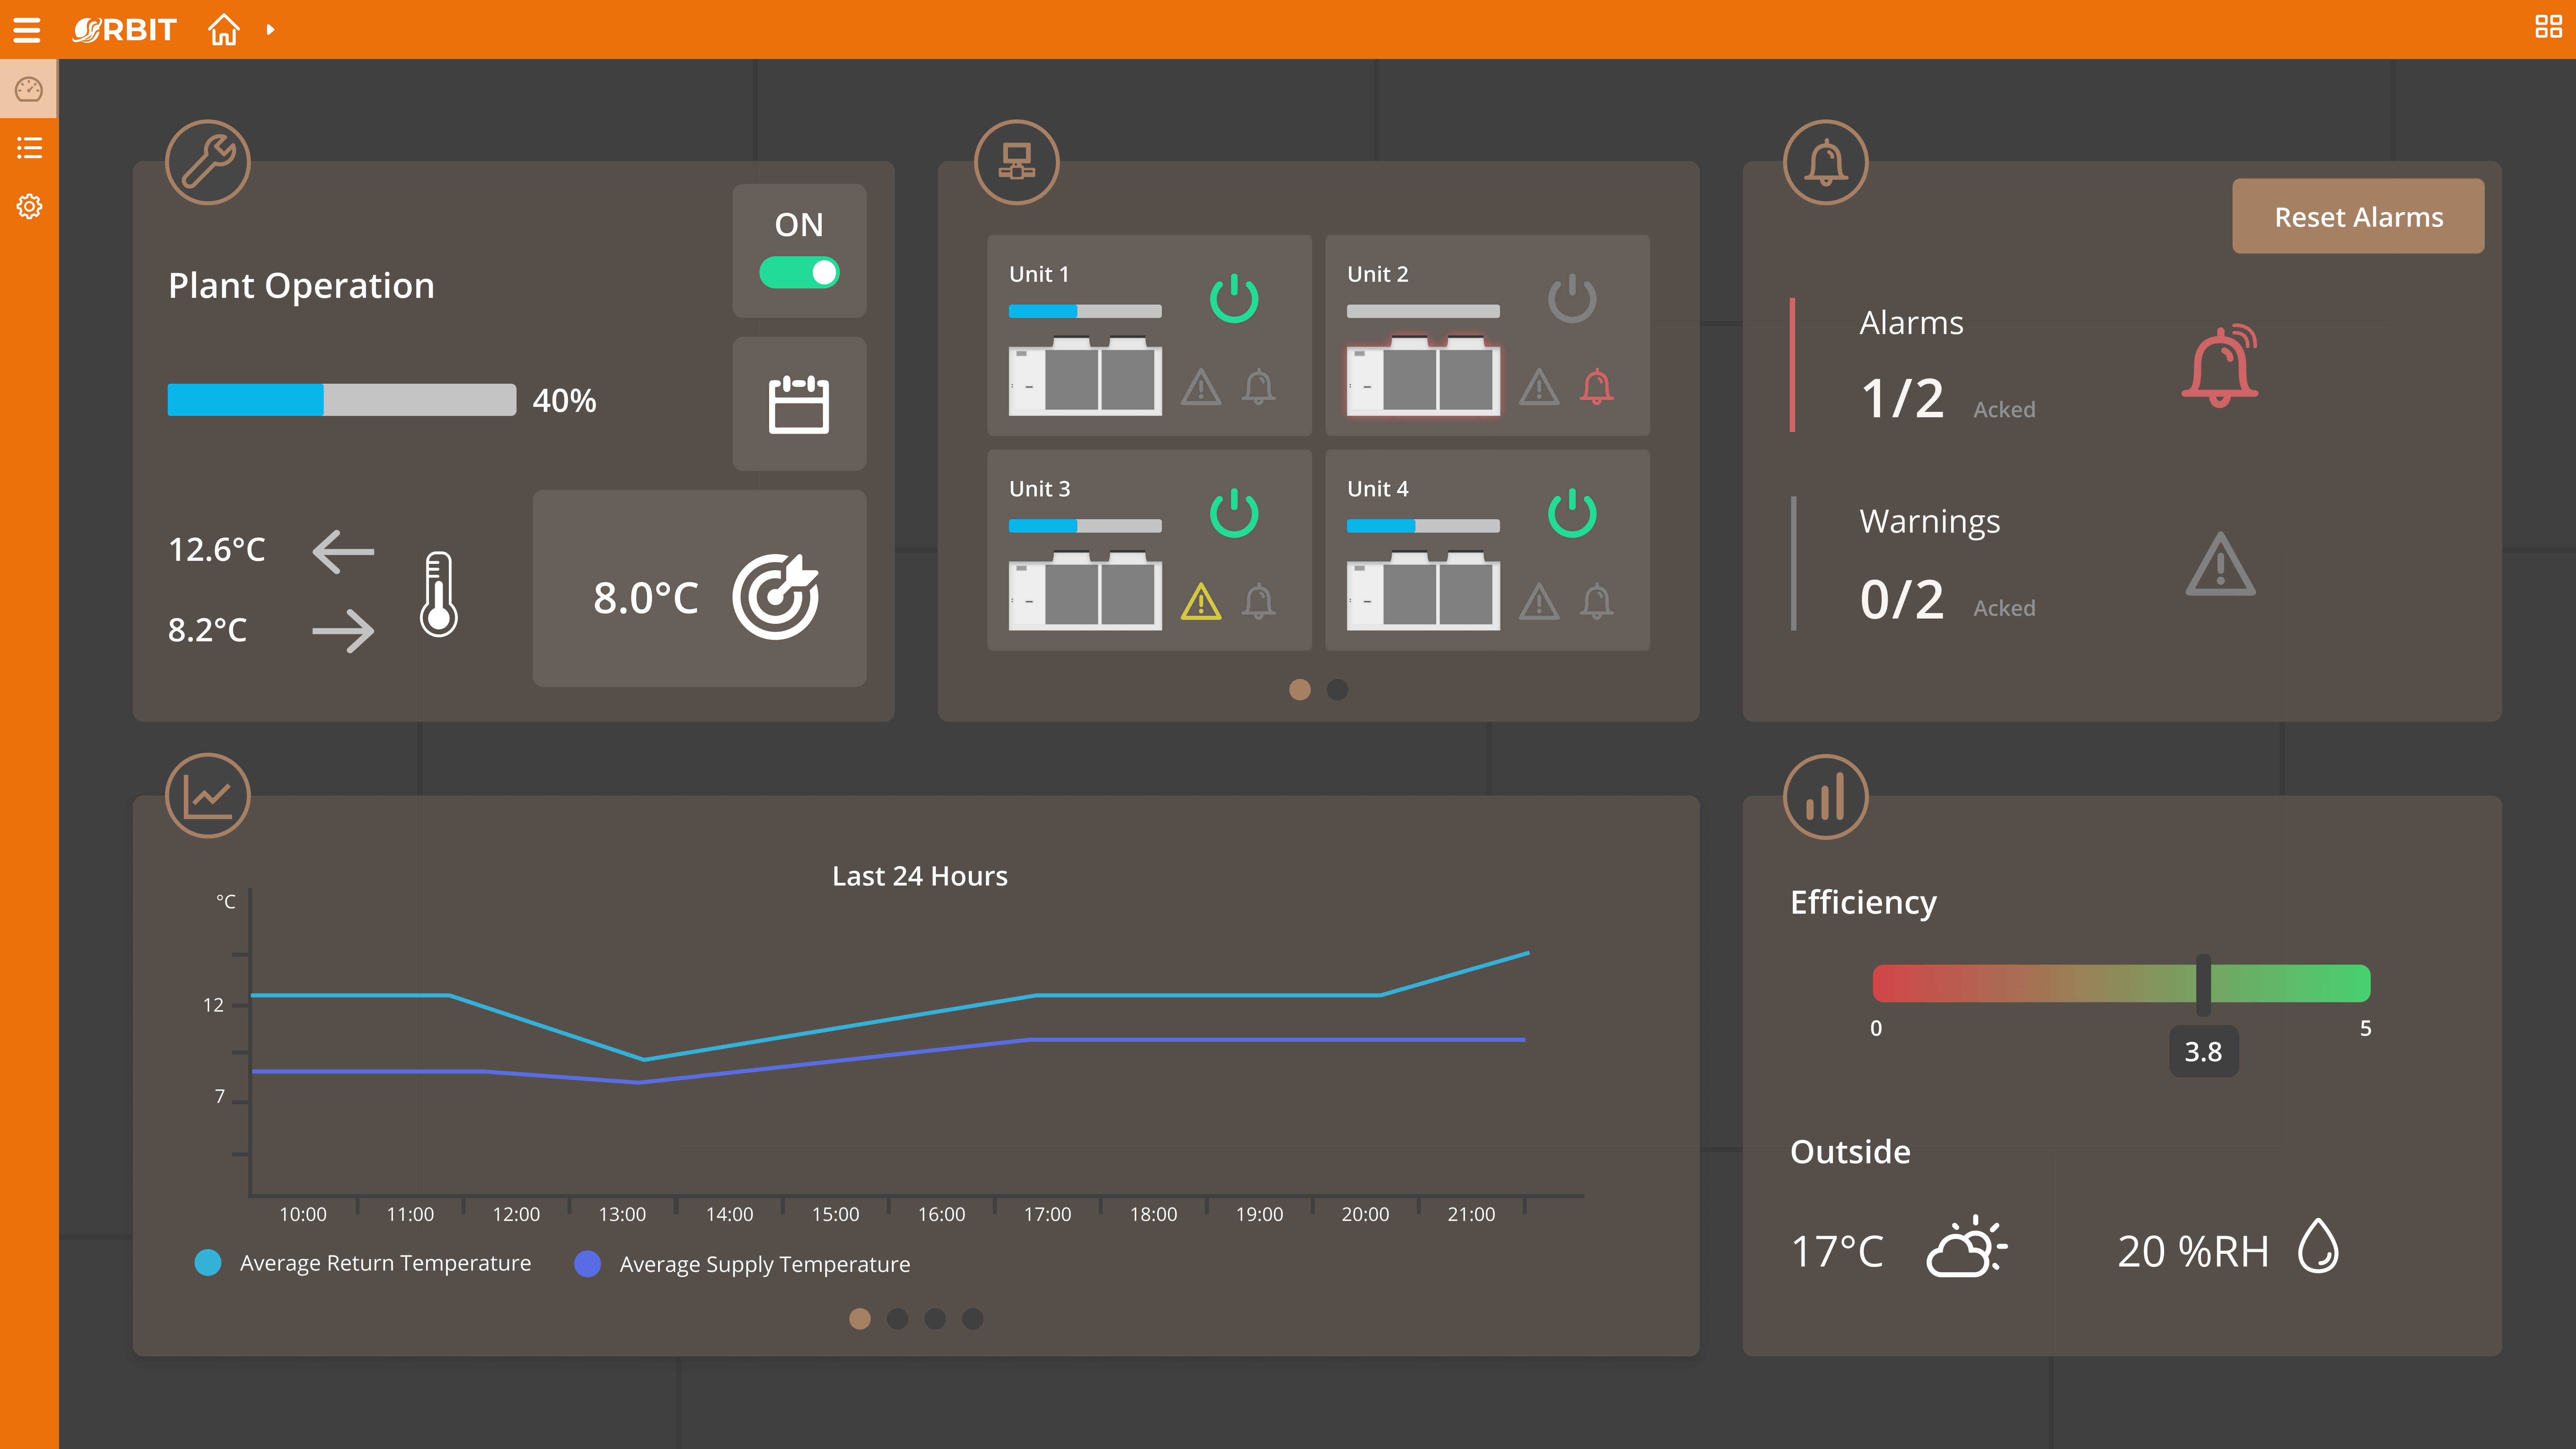Image resolution: width=2576 pixels, height=1449 pixels.
Task: Open Unit 3 chiller thumbnail
Action: pyautogui.click(x=1085, y=590)
